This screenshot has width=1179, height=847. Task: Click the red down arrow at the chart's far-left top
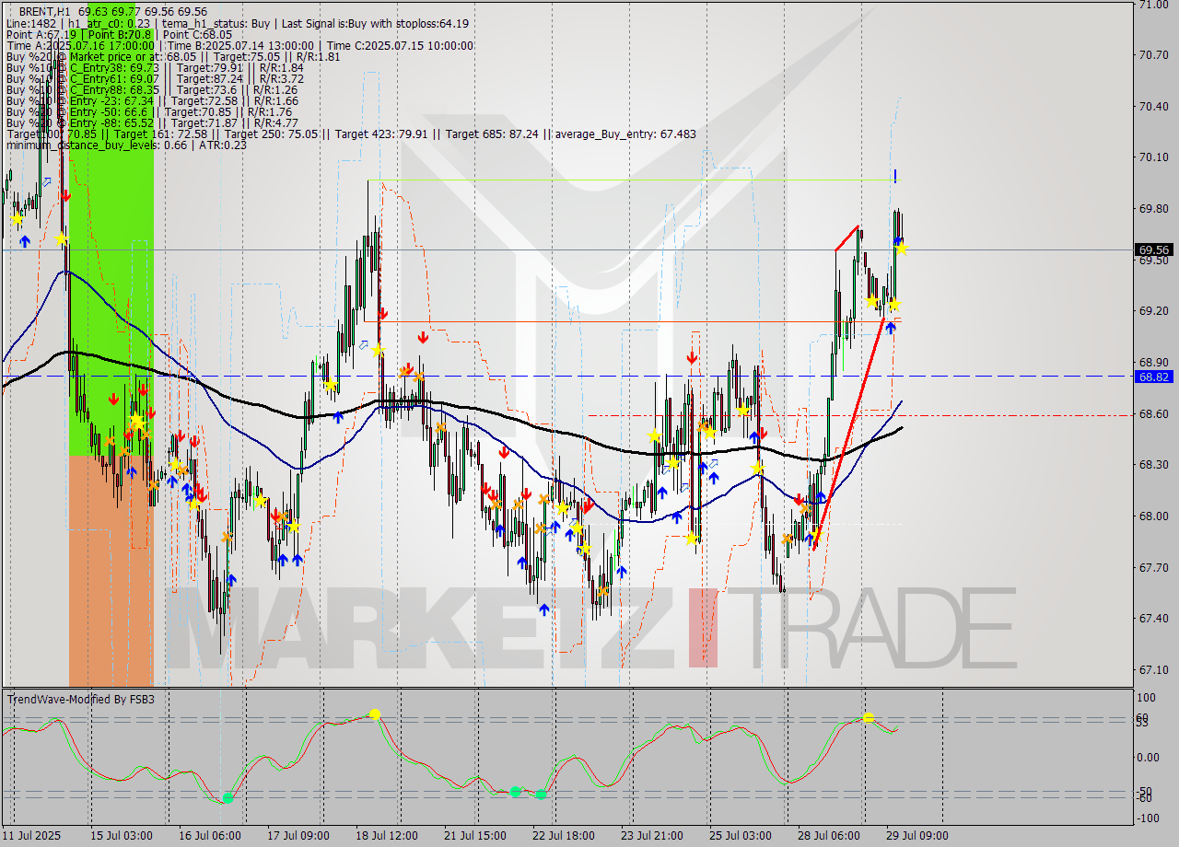coord(66,195)
